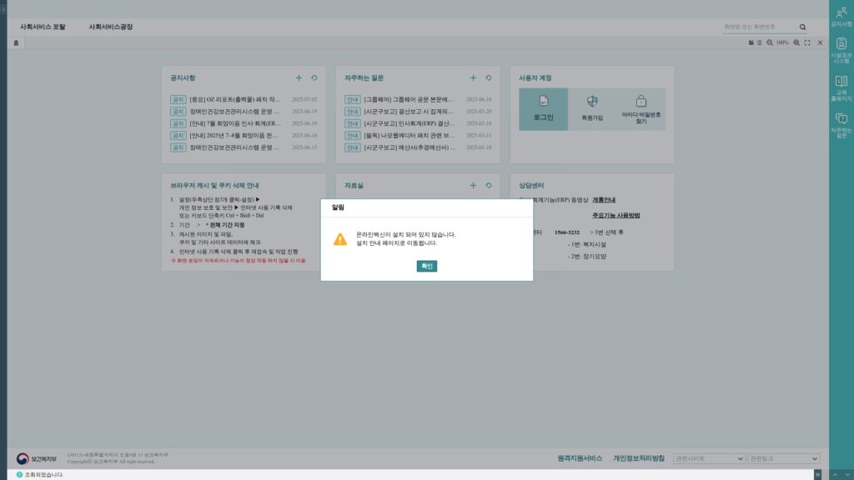Open 자주하는 질문 chat icon in sidebar
This screenshot has width=854, height=480.
point(841,126)
